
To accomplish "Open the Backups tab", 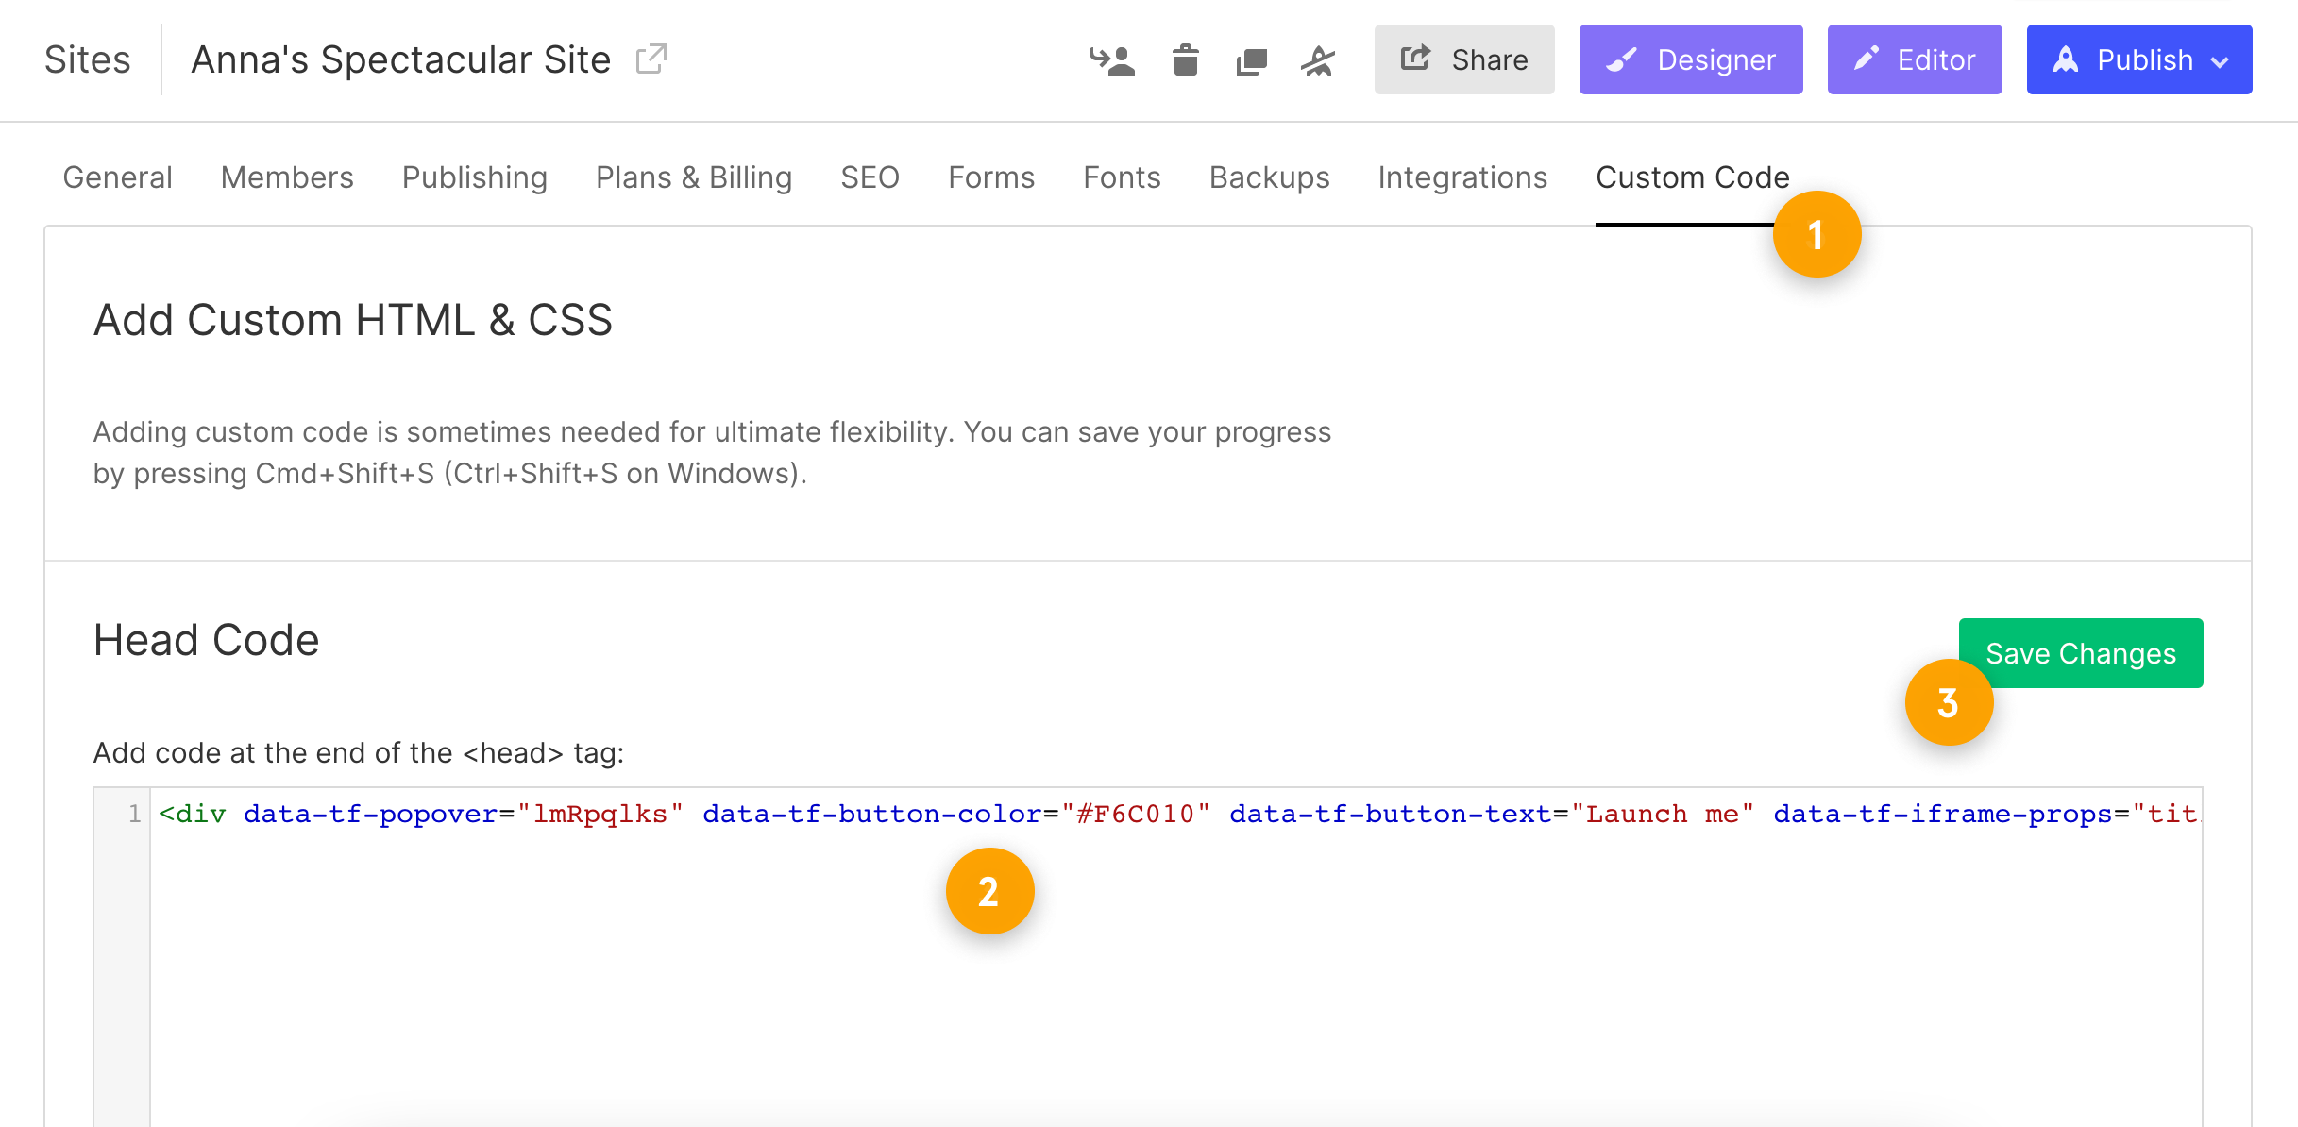I will tap(1270, 177).
